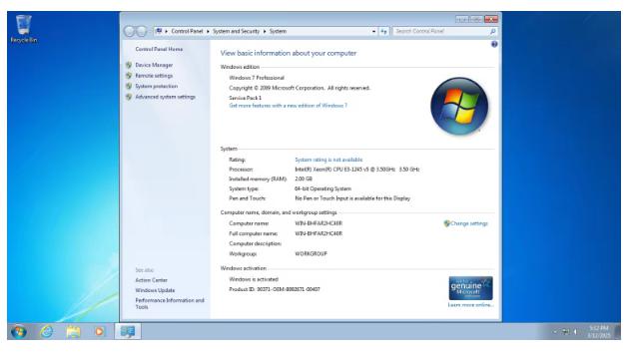Click shield icon beside Advanced system settings

tap(129, 97)
